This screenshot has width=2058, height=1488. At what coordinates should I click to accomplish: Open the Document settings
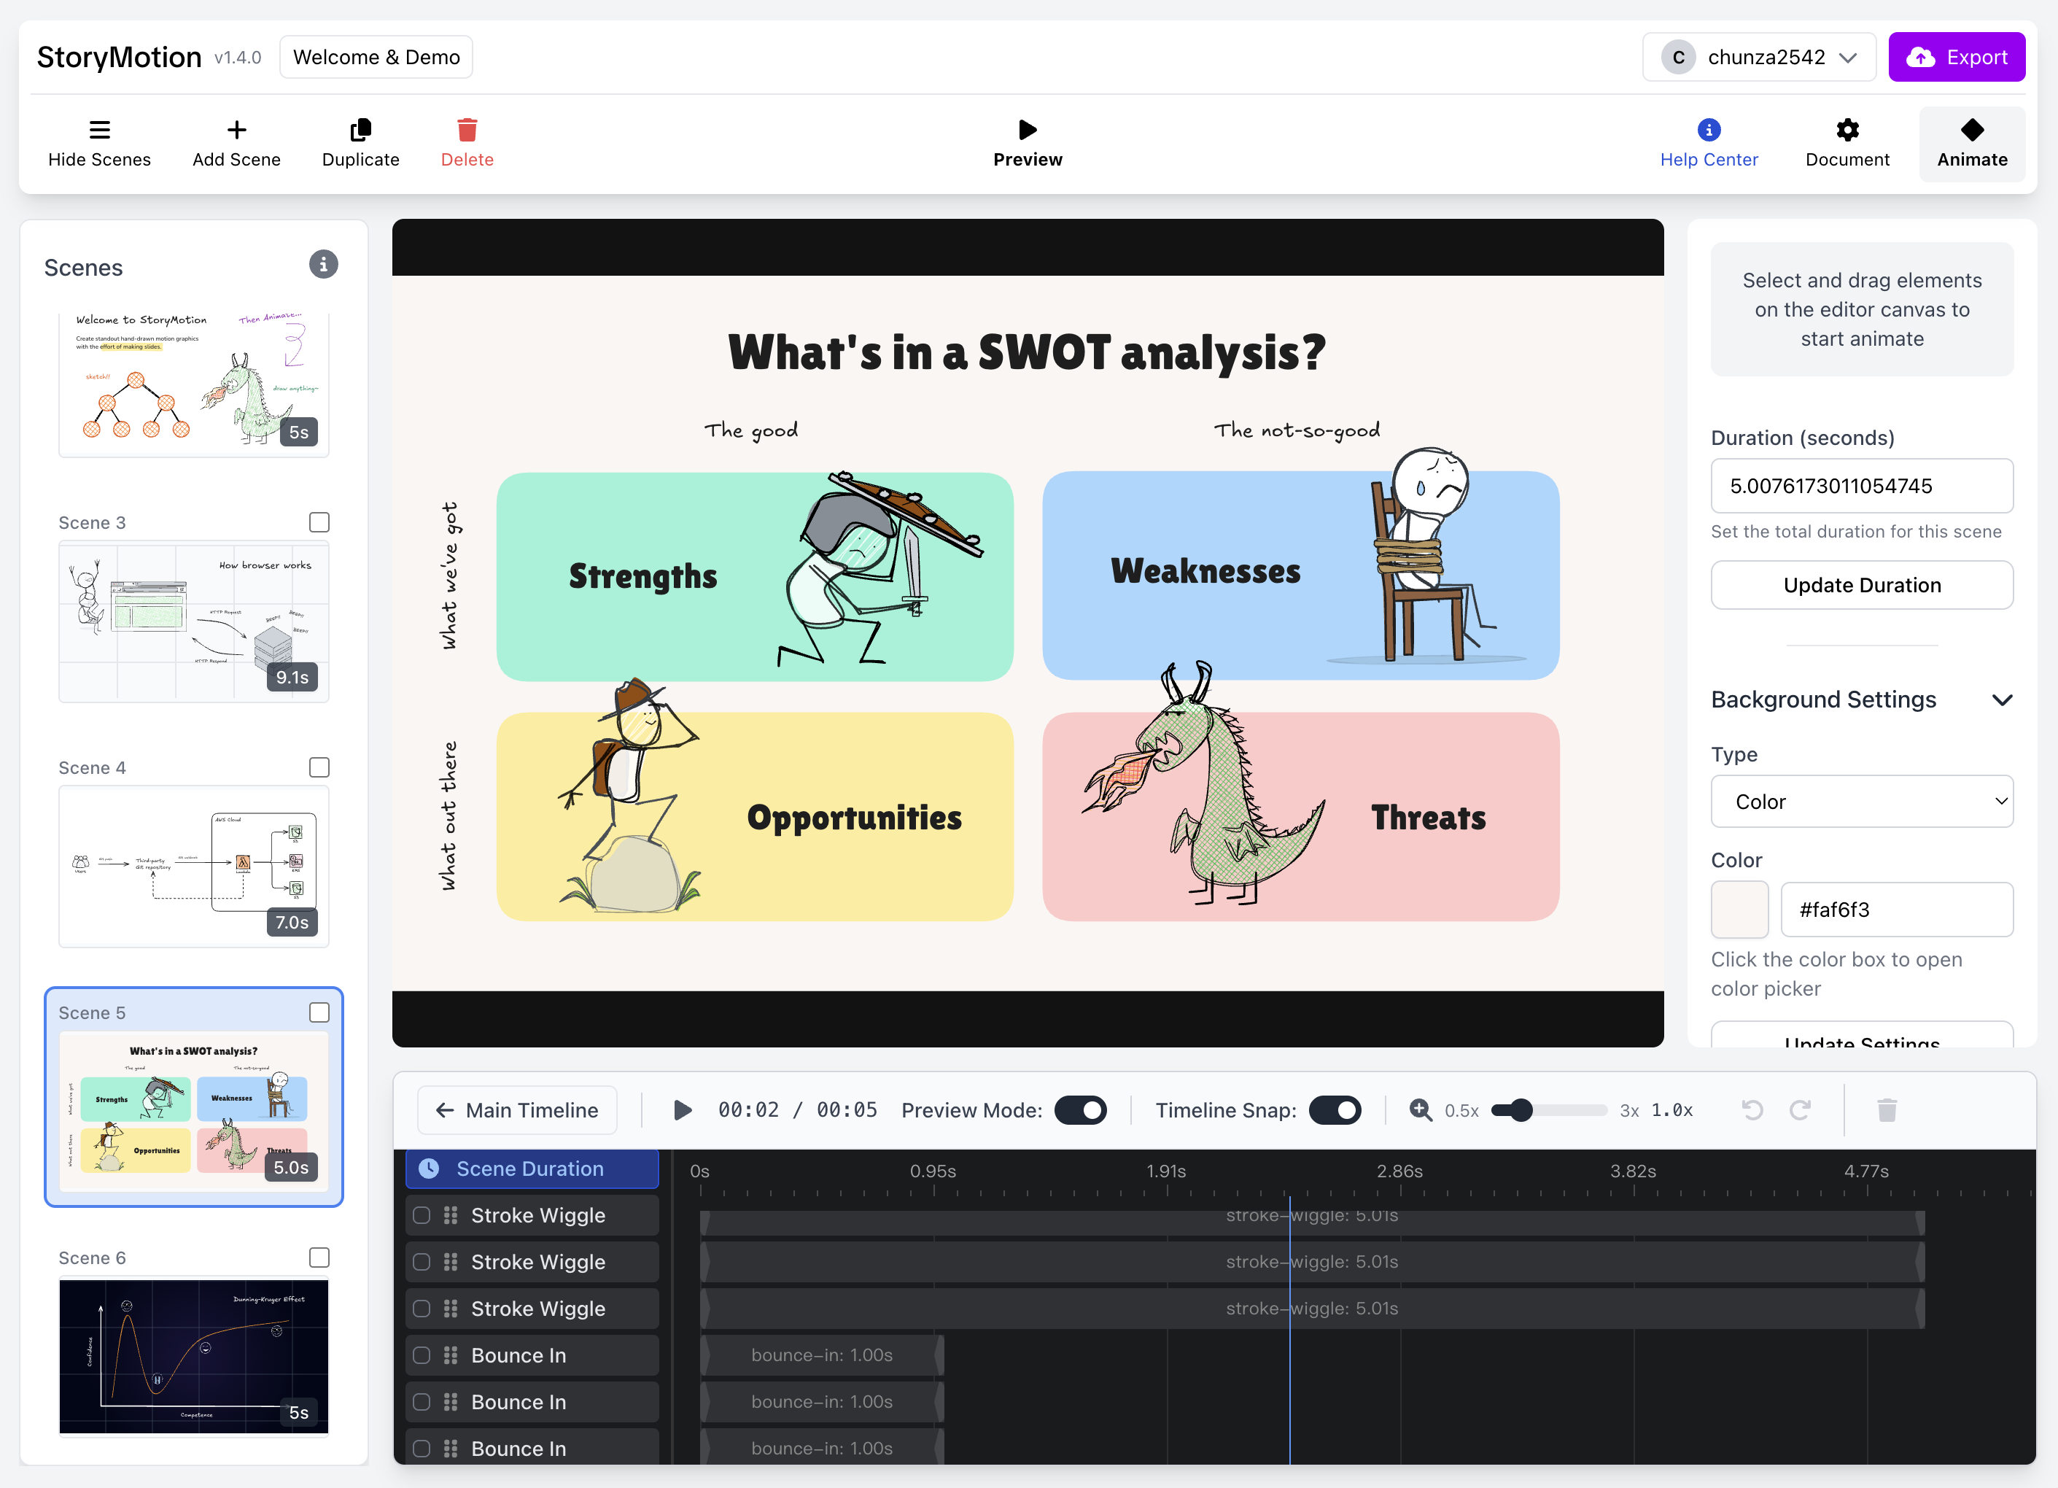click(x=1847, y=142)
